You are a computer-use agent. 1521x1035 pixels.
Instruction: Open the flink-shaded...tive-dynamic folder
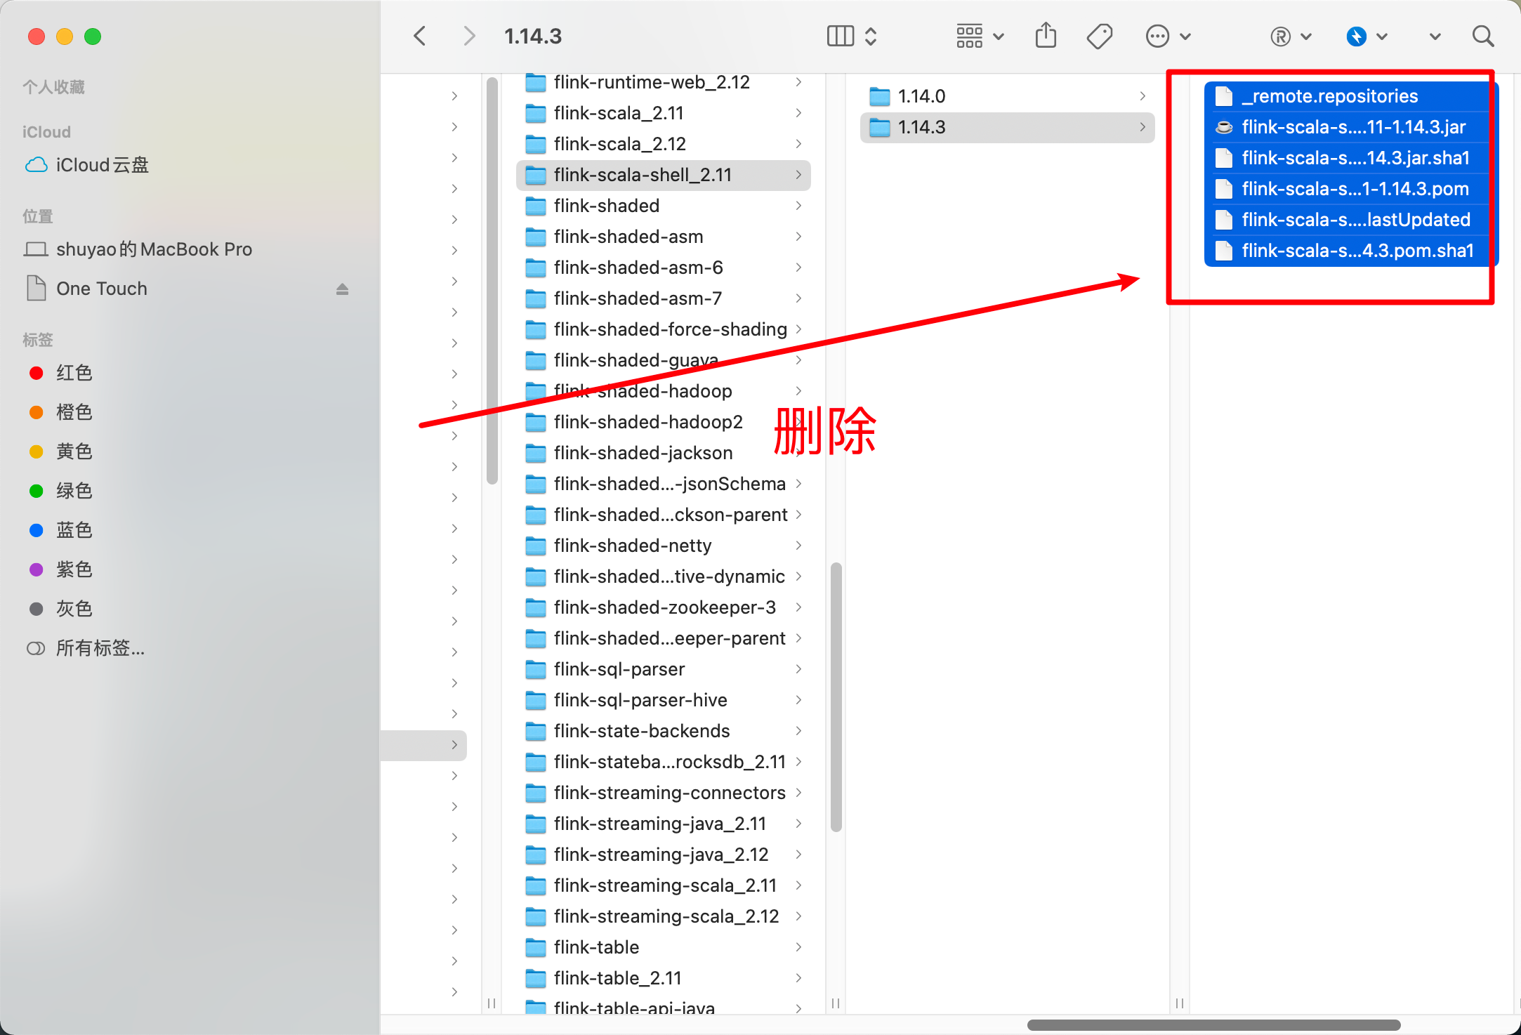click(x=663, y=576)
